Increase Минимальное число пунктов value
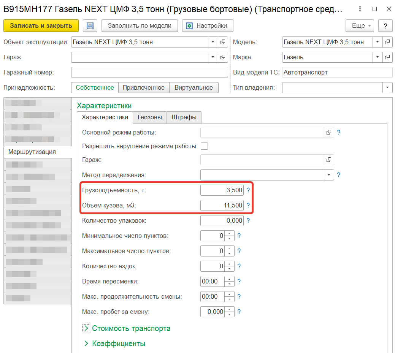The height and width of the screenshot is (353, 395). coord(229,234)
